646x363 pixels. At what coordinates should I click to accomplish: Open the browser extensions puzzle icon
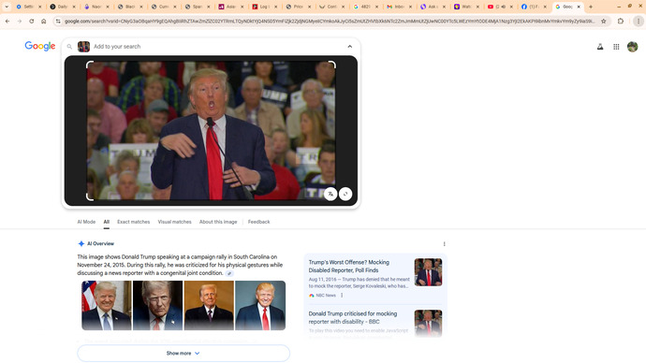point(621,21)
